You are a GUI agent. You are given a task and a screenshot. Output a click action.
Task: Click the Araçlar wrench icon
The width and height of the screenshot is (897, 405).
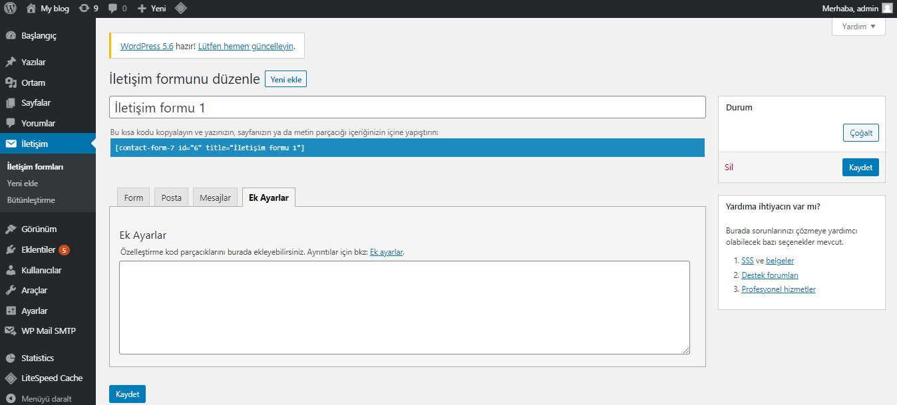pos(11,291)
